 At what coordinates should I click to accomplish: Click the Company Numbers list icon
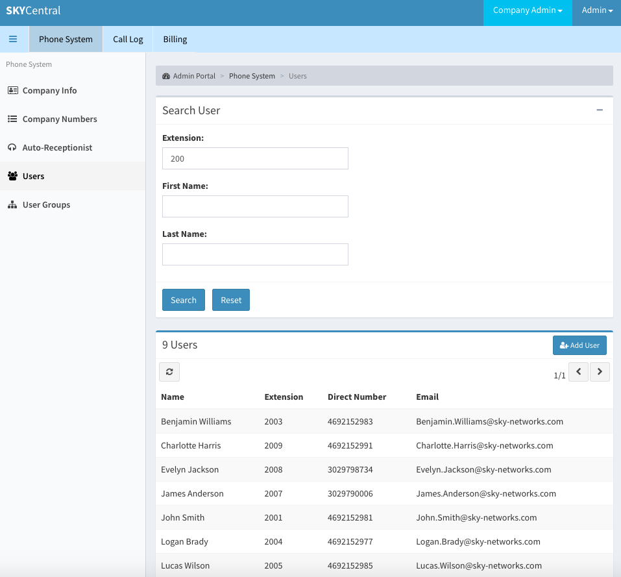coord(12,119)
